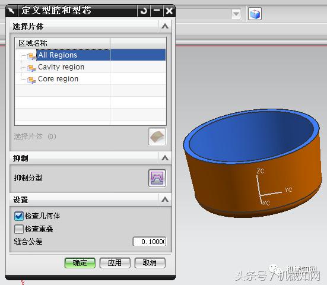
Task: Click the 取消 cancel button
Action: pos(150,263)
